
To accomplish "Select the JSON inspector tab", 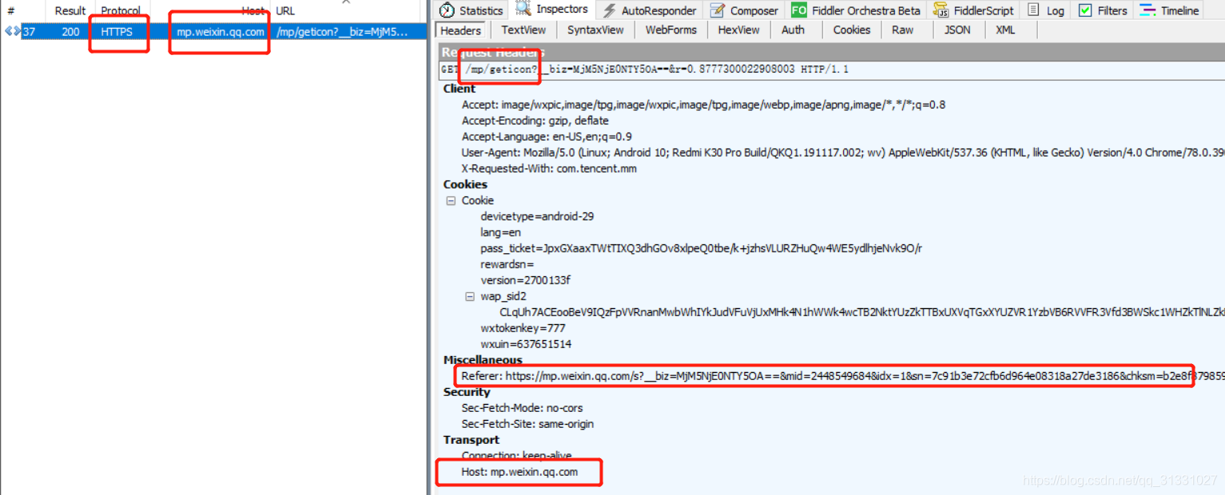I will [957, 30].
